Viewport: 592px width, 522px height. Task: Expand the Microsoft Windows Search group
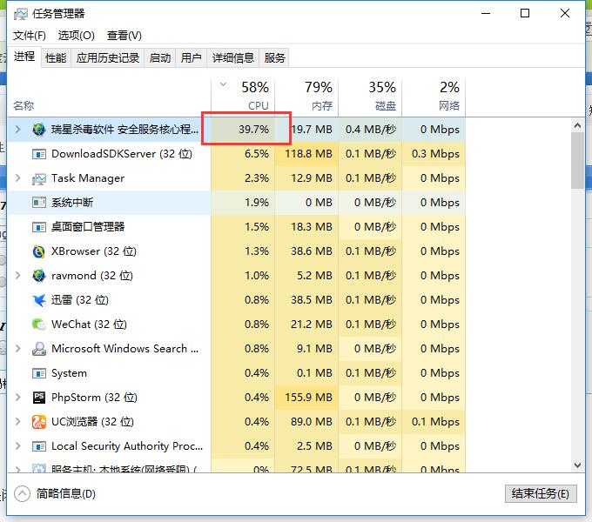[x=17, y=349]
